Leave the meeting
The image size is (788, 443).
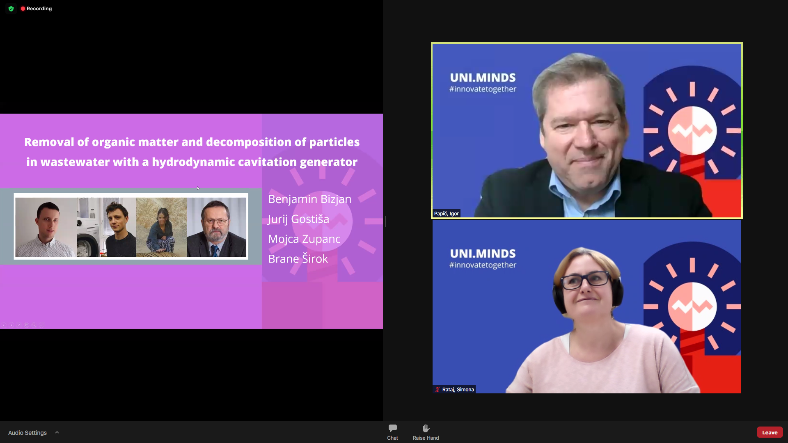[770, 432]
